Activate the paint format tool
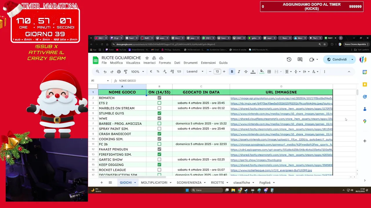This screenshot has height=208, width=371. pos(126,72)
